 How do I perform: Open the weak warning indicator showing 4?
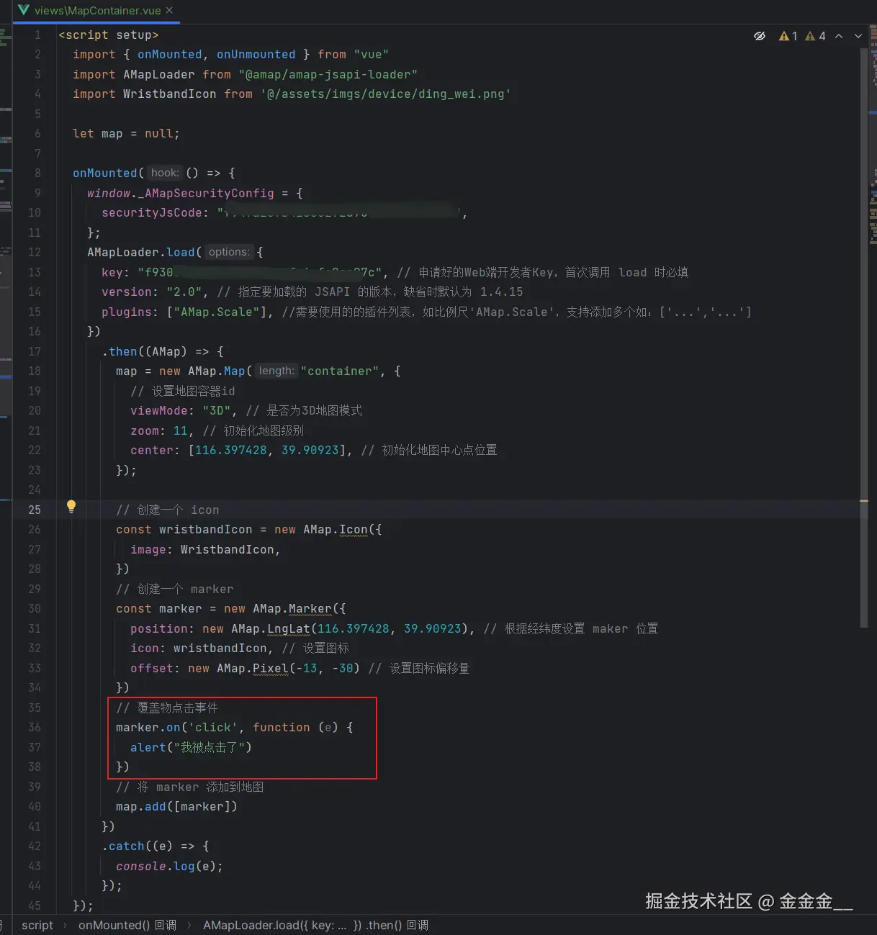click(815, 36)
